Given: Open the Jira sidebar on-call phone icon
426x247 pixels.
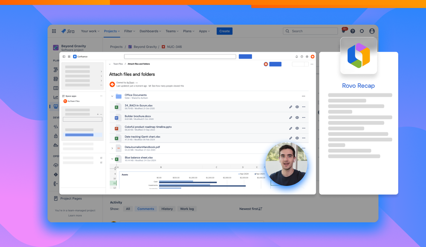Looking at the screenshot, I should (x=56, y=184).
